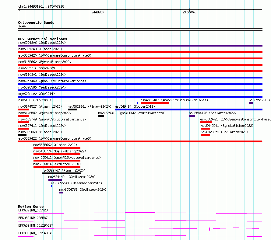The width and height of the screenshot is (271, 240).
Task: Select the 1q44 cytogenetic band label
Action: pyautogui.click(x=22, y=26)
